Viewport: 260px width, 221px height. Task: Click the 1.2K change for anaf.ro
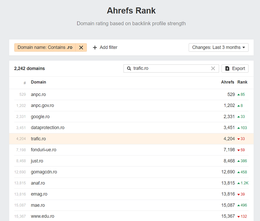coord(243,183)
